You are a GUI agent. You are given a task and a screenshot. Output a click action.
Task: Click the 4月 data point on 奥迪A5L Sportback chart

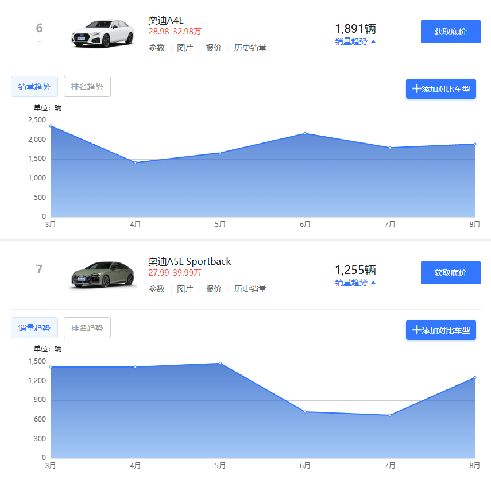tap(136, 367)
